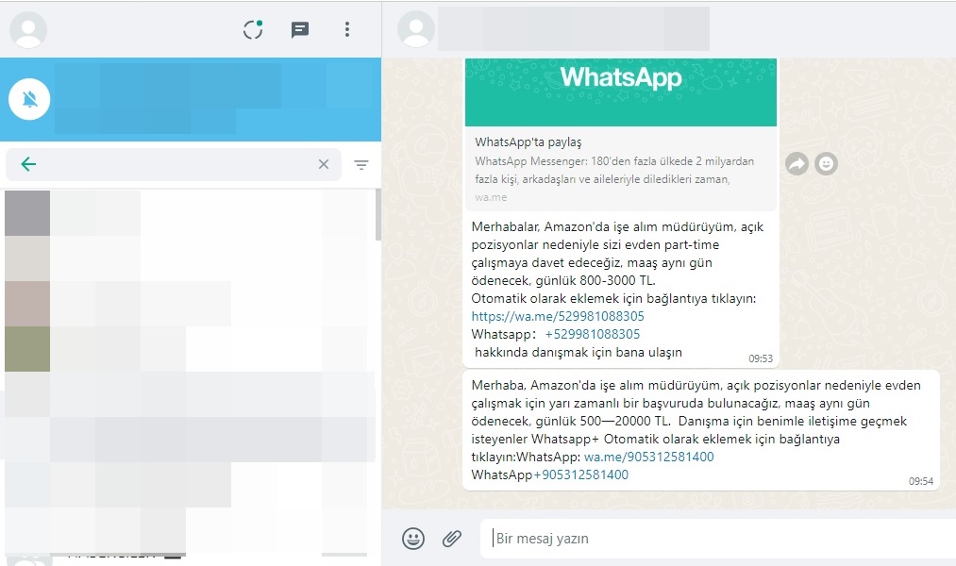The image size is (956, 566).
Task: Click the chat list scrollbar
Action: [x=378, y=214]
